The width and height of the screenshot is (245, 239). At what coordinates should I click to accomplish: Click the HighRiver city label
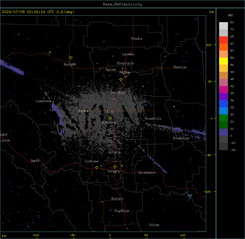(122, 211)
